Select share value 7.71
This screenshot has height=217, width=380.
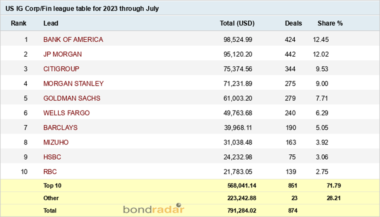coord(322,98)
